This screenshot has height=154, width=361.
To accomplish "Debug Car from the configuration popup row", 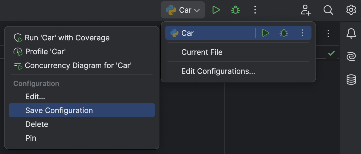I will click(284, 33).
